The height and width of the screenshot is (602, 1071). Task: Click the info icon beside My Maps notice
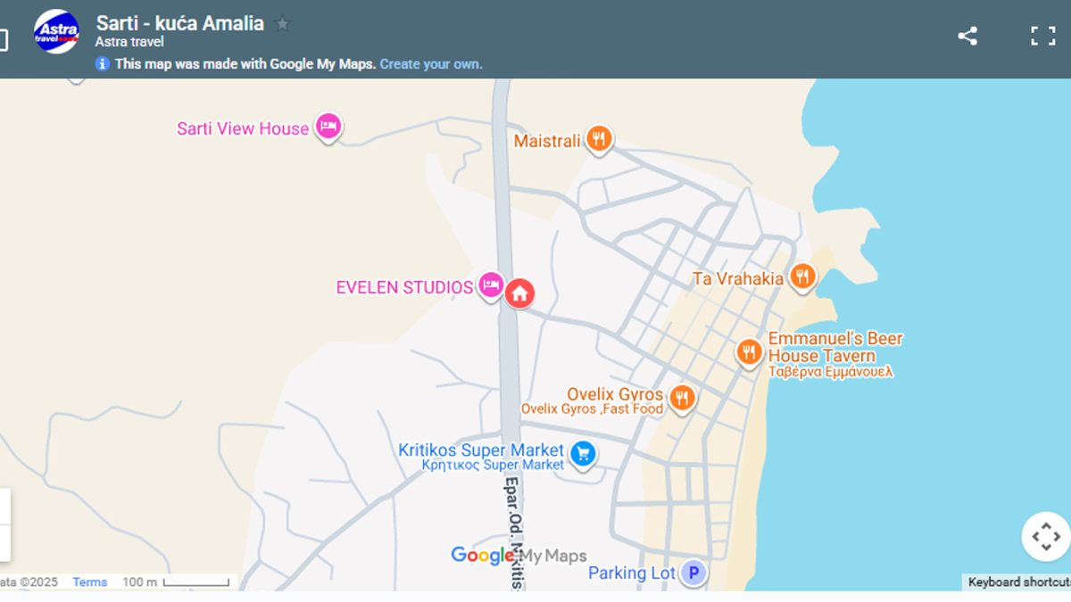coord(103,64)
